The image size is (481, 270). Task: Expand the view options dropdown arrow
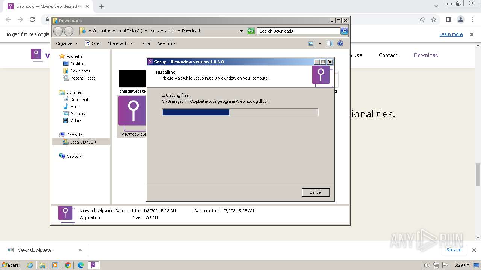(x=320, y=43)
